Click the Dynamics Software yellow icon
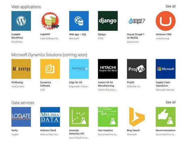This screenshot has height=141, width=188. pyautogui.click(x=50, y=69)
